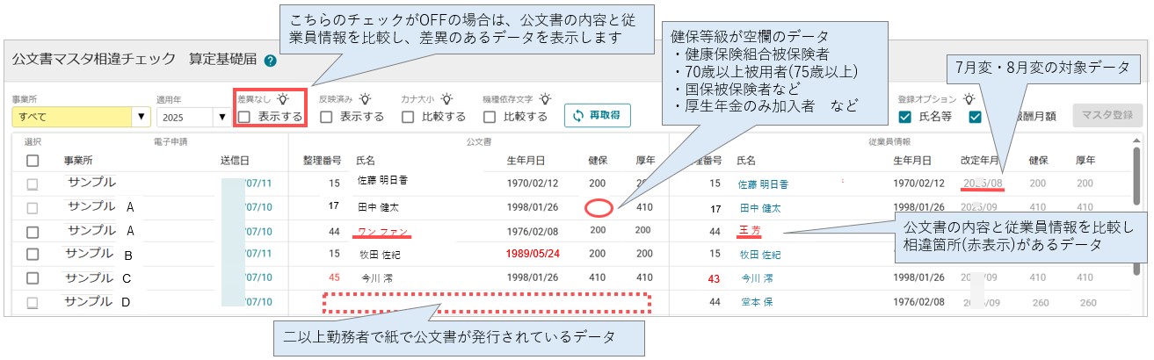The height and width of the screenshot is (360, 1154).
Task: Click the マスタ登録 button
Action: 1107,115
